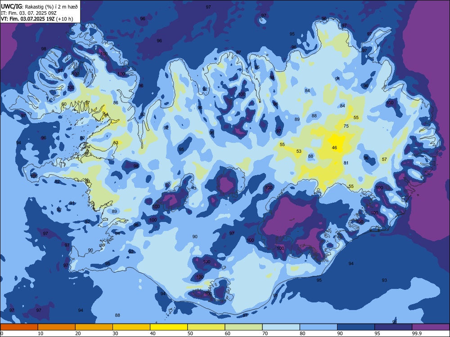Pick the light green 60–70 legend swatch
Screen dimensions: 450x337
coord(243,327)
